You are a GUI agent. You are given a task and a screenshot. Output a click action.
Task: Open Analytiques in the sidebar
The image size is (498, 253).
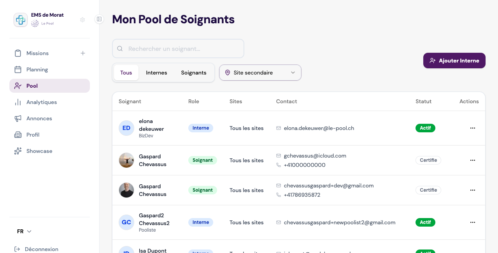coord(49,102)
